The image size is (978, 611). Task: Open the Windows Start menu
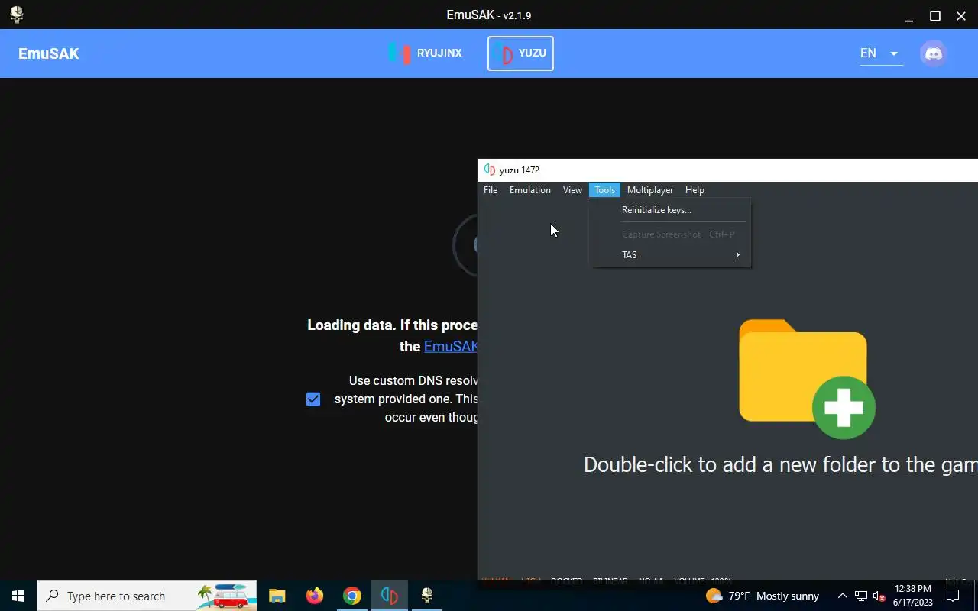pos(18,596)
